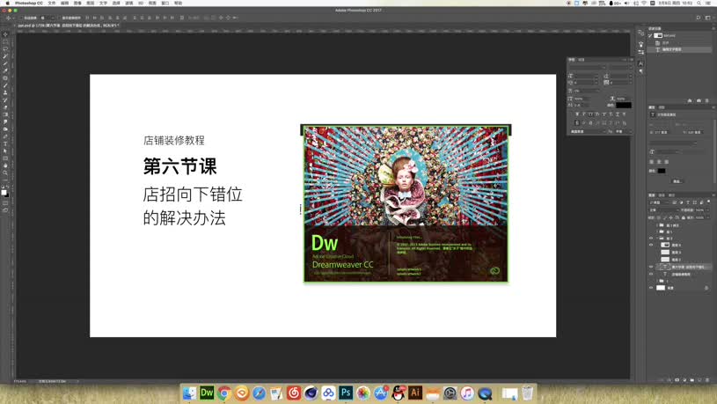Collapse the 组 2 group
This screenshot has width=717, height=404.
(657, 239)
